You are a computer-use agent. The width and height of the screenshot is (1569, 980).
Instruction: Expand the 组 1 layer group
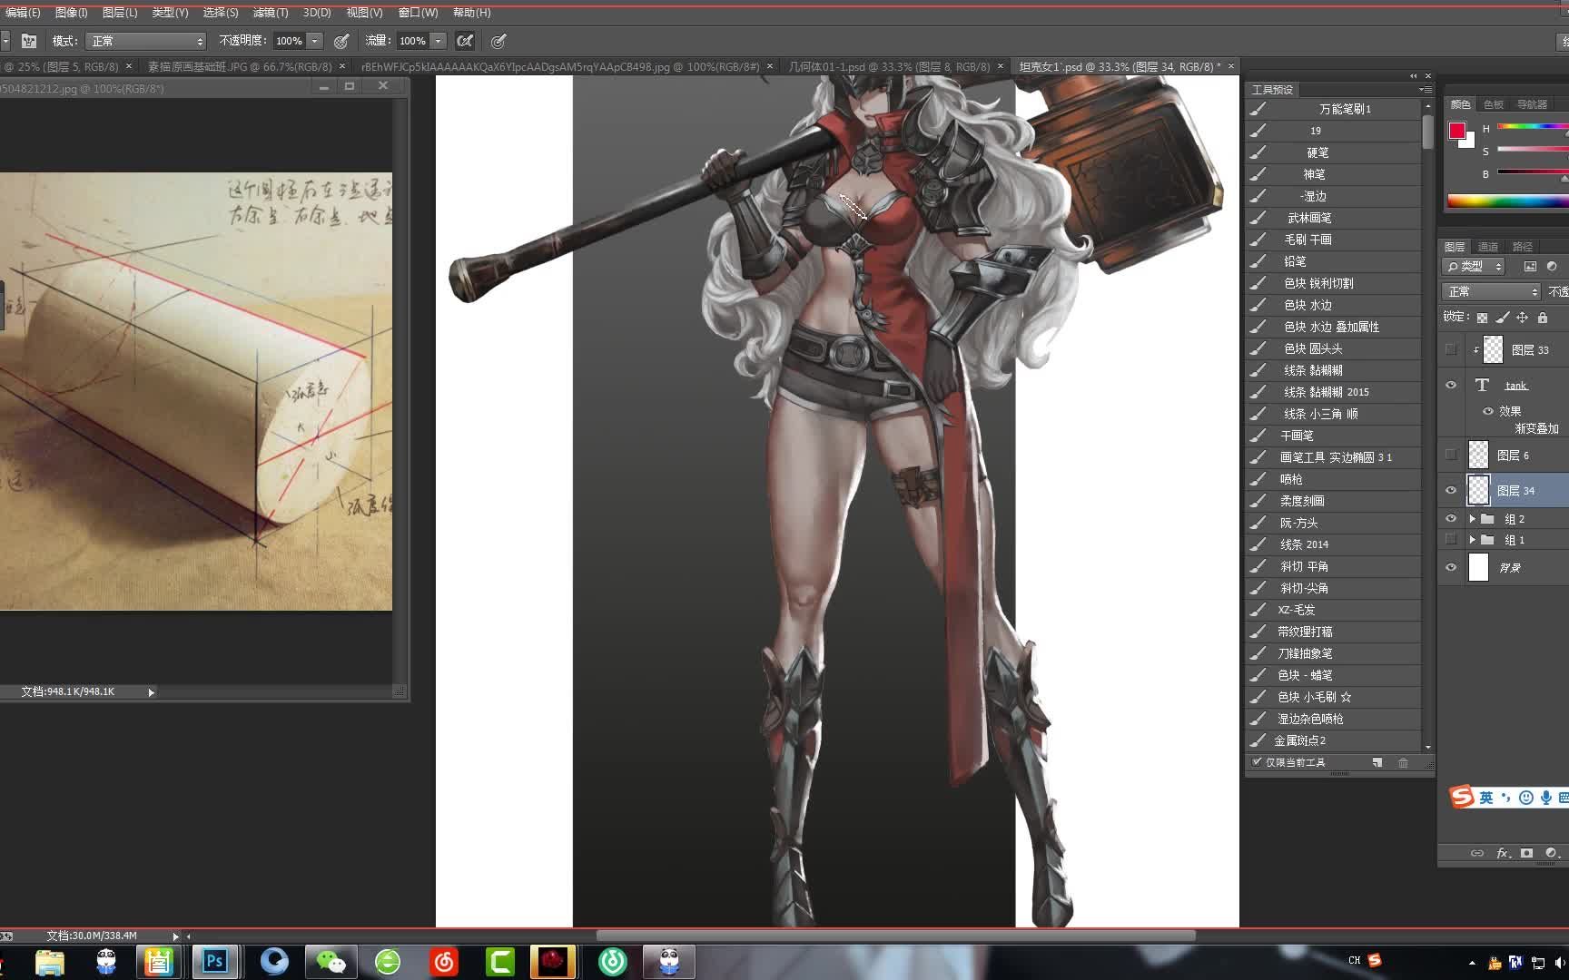pos(1472,540)
